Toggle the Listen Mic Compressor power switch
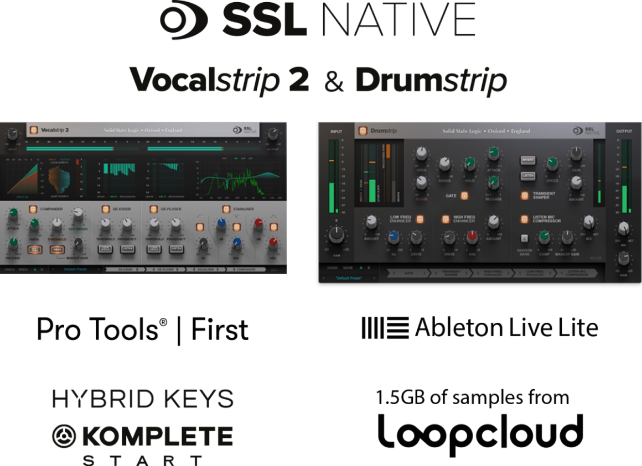The height and width of the screenshot is (466, 642). [x=523, y=219]
